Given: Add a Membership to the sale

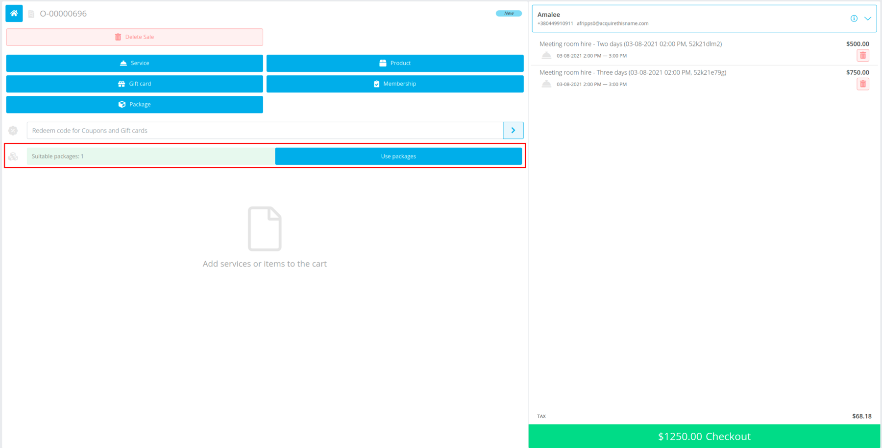Looking at the screenshot, I should pos(394,84).
